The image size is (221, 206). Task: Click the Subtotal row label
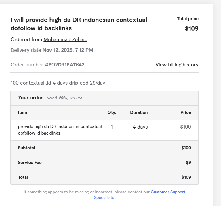26,148
